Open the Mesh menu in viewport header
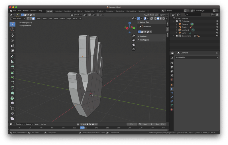228x145 pixels. (56, 18)
